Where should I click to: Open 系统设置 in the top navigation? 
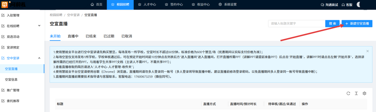tap(227, 5)
